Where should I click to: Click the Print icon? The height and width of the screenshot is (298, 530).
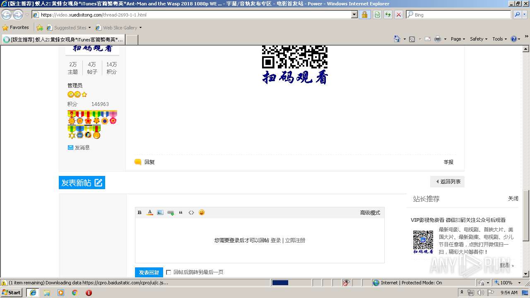438,39
